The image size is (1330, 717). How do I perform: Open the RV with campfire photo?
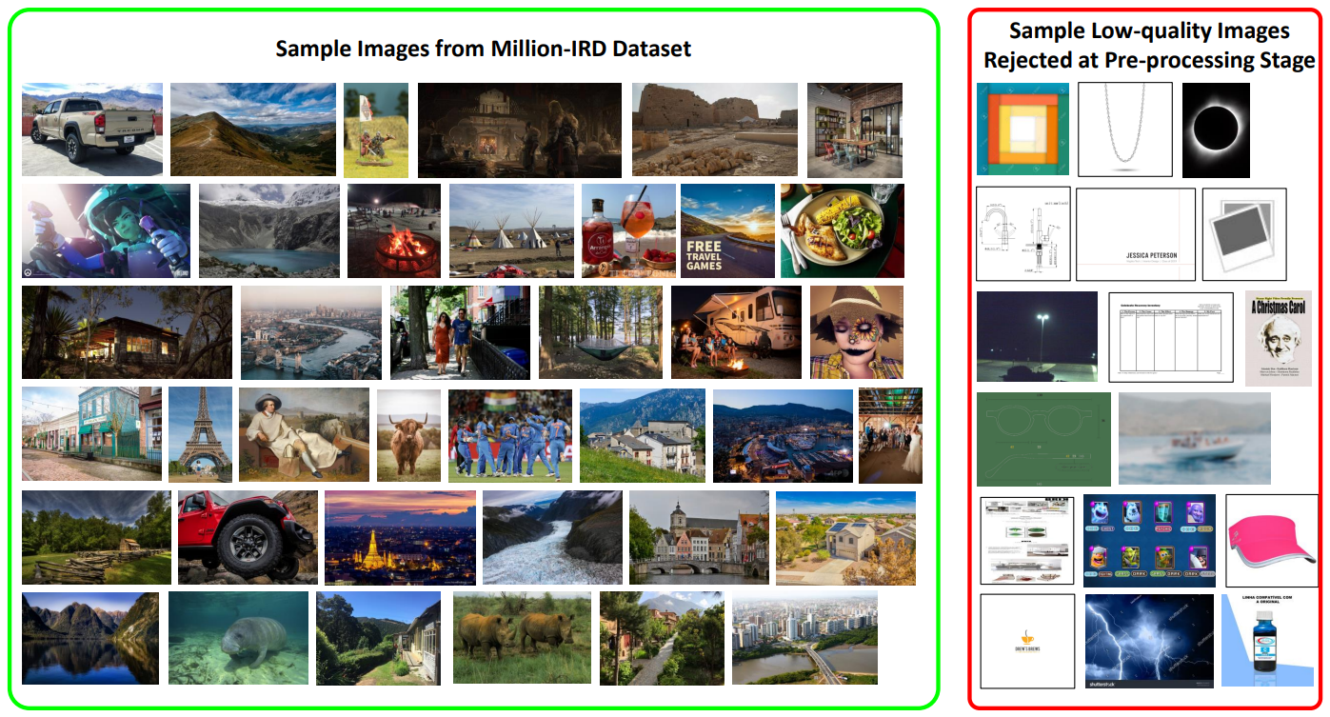click(x=736, y=332)
